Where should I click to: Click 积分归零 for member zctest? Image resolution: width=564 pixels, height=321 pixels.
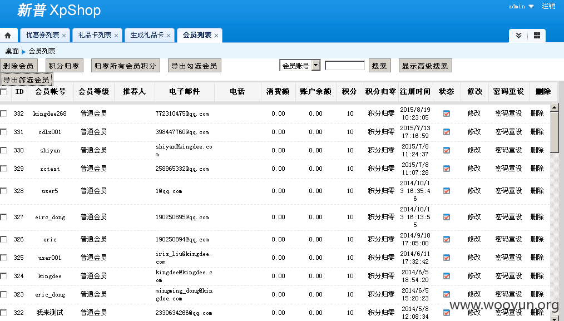[381, 169]
